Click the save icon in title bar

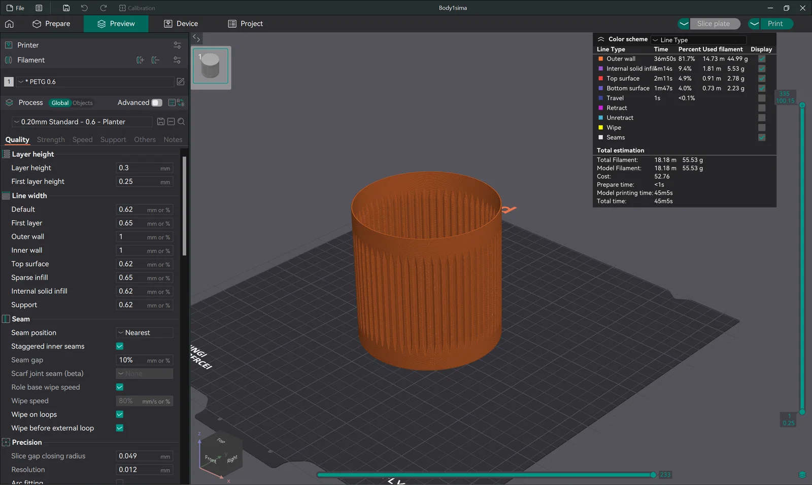tap(66, 8)
